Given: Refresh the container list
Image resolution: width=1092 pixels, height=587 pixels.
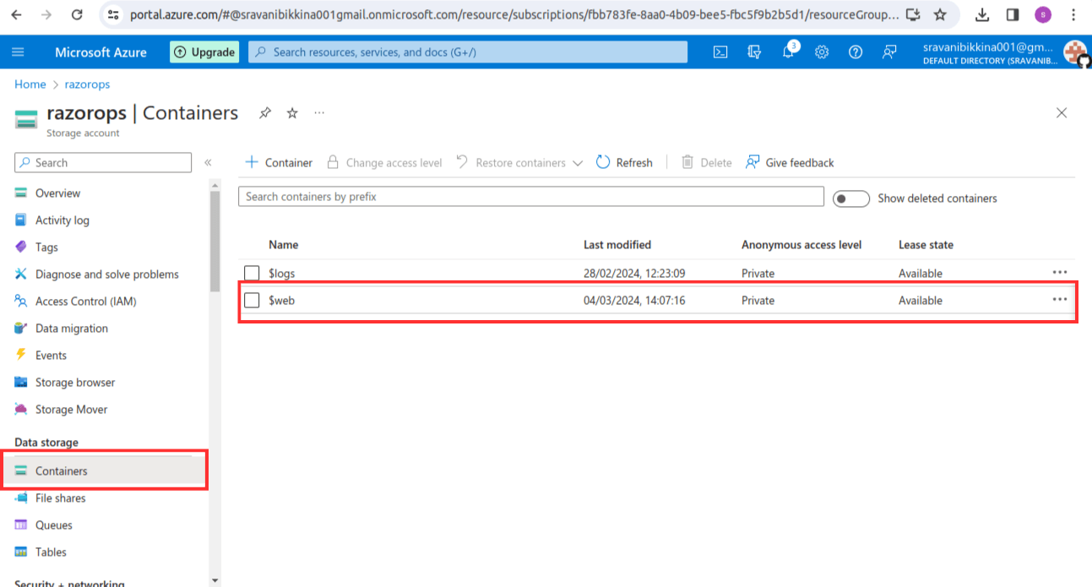Looking at the screenshot, I should [x=624, y=162].
